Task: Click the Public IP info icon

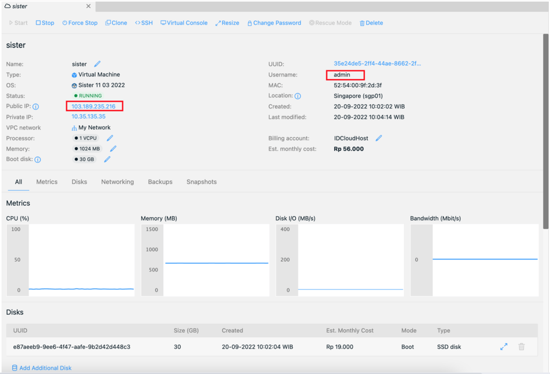Action: (36, 107)
